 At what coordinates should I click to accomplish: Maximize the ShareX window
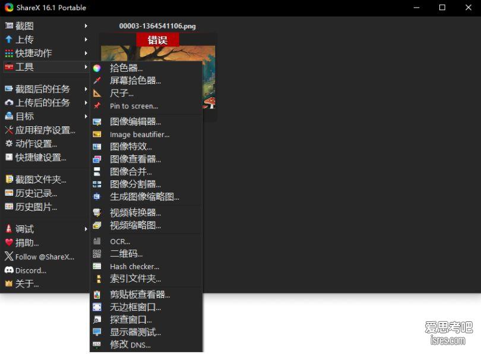[442, 7]
